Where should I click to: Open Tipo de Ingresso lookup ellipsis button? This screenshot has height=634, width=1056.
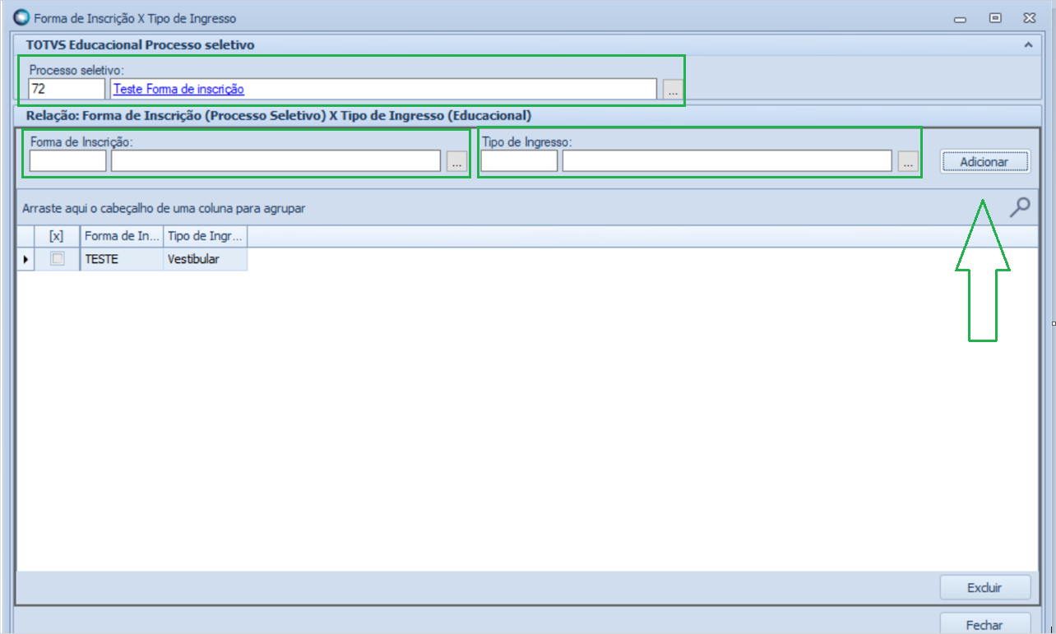(x=908, y=161)
